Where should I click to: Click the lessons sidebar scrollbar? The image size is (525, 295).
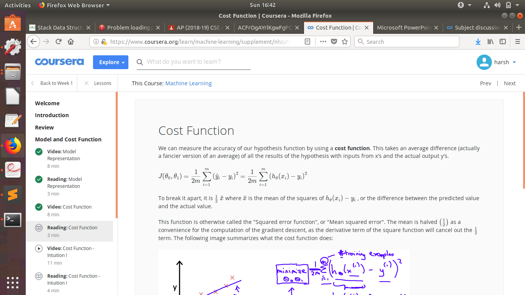(116, 155)
